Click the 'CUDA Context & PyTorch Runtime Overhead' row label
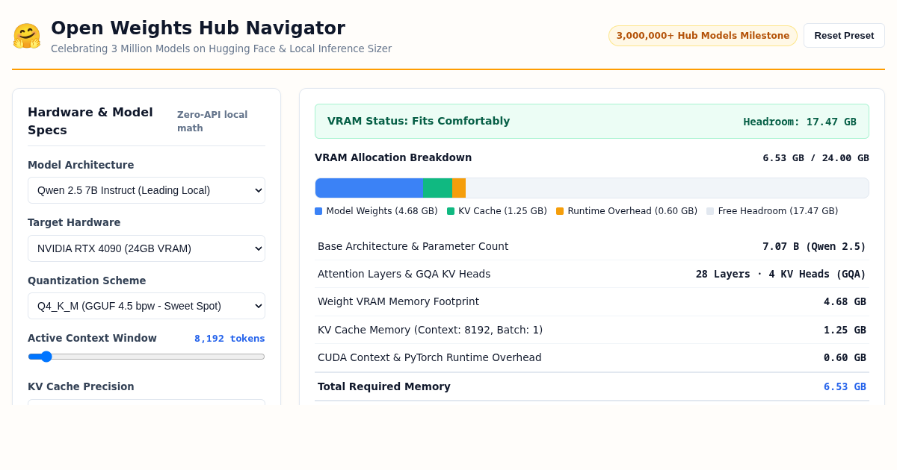Screen dimensions: 897x470 point(430,357)
